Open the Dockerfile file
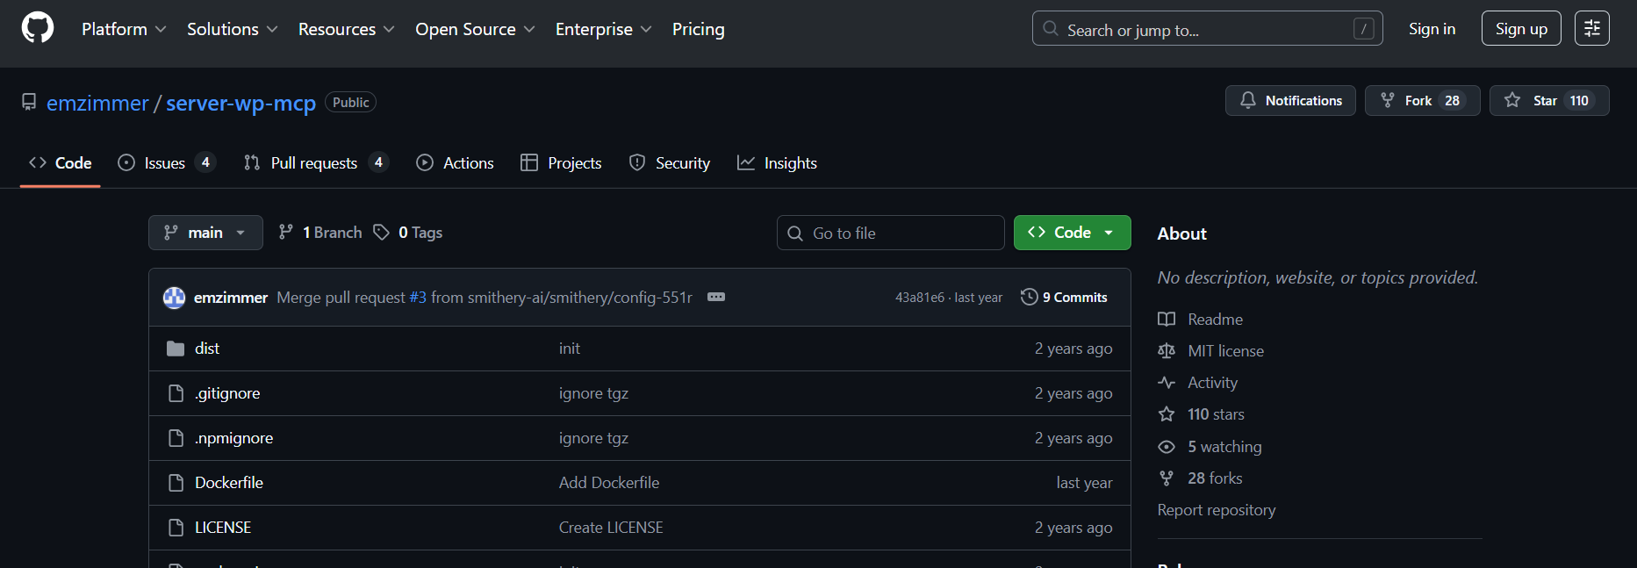 [229, 483]
